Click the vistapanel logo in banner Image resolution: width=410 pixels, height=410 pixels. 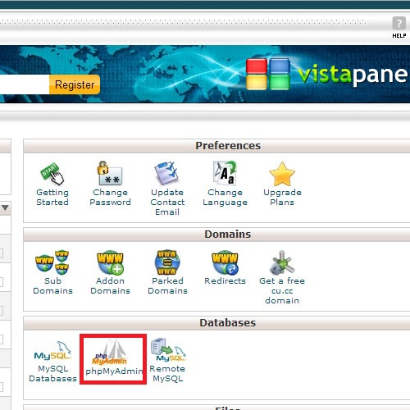point(326,74)
